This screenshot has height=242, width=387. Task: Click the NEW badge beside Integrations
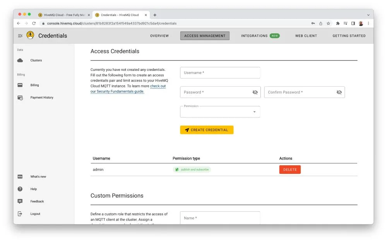[274, 36]
